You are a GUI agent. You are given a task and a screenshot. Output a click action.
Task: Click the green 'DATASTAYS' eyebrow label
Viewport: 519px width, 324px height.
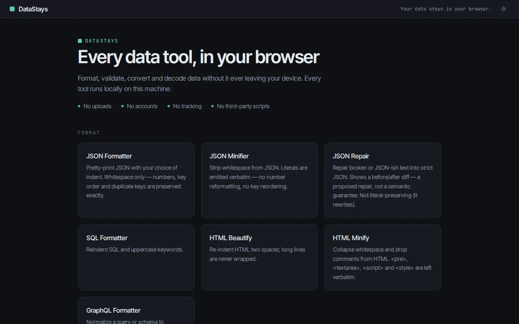pos(98,41)
